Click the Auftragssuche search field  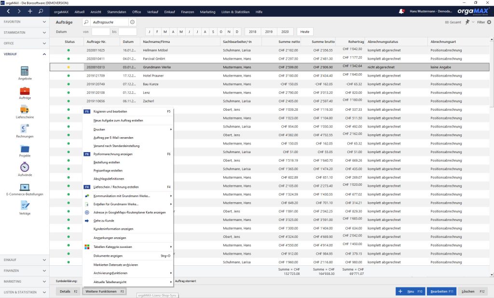110,22
